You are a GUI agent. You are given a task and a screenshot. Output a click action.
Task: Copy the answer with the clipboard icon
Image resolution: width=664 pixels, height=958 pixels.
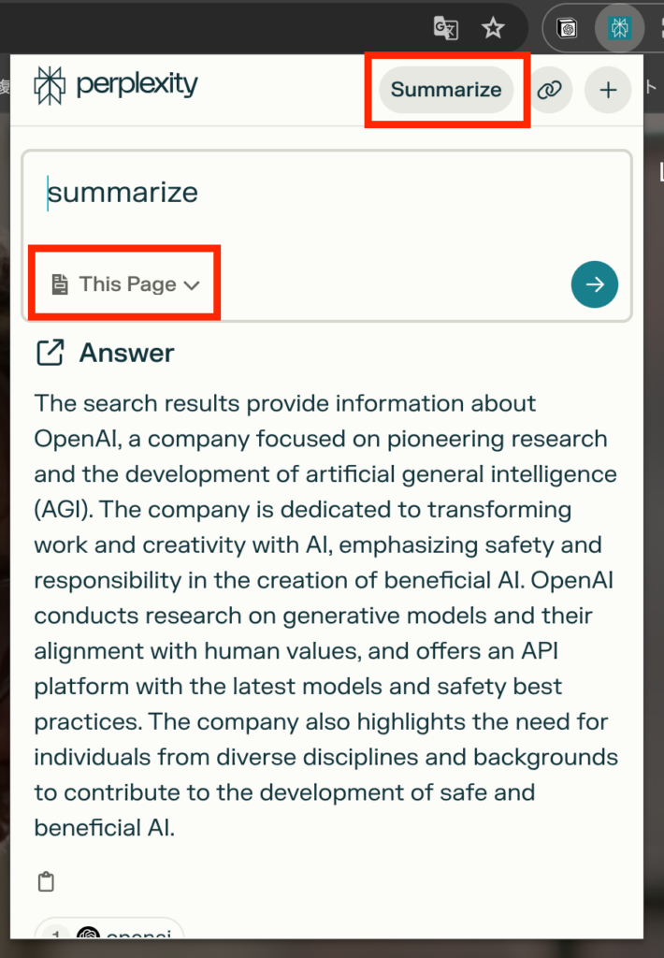click(46, 881)
